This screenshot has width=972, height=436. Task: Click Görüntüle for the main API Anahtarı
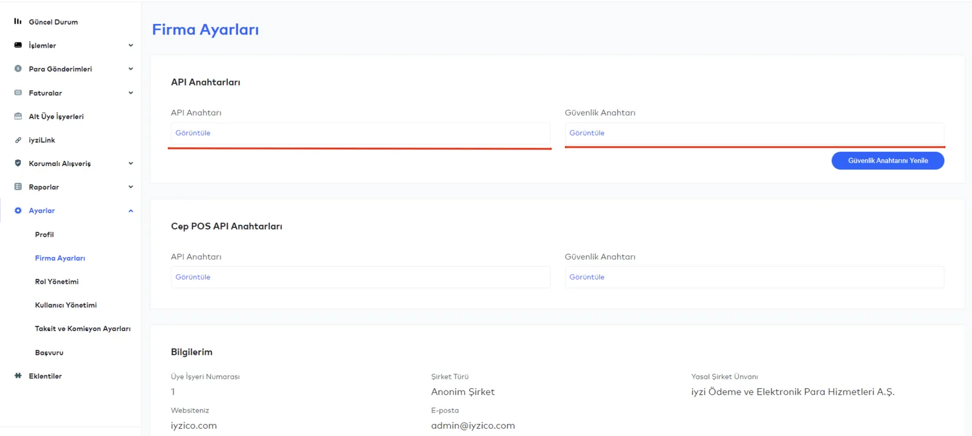pos(193,133)
